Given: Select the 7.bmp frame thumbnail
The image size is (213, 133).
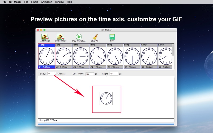Looking at the screenshot, I should pos(149,56).
